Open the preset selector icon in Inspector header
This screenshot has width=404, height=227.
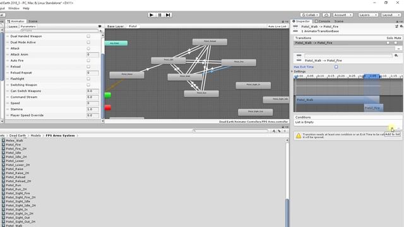coord(396,26)
